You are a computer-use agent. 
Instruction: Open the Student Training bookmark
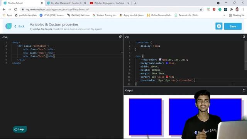pos(105,15)
